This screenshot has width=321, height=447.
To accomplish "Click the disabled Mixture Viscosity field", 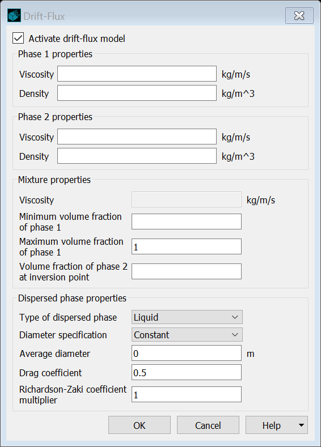I will 187,199.
